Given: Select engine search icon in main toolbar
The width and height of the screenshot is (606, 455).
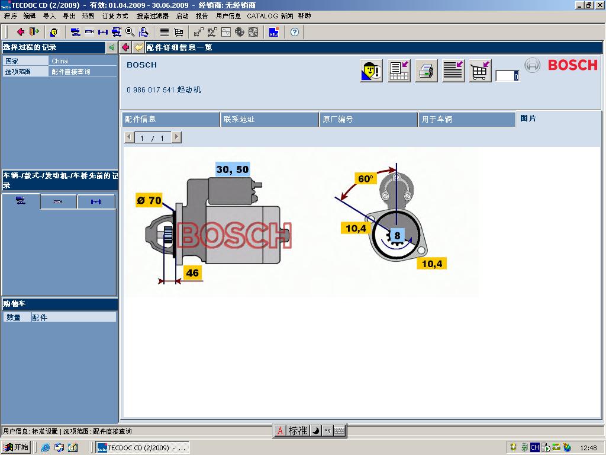Looking at the screenshot, I should pos(89,32).
